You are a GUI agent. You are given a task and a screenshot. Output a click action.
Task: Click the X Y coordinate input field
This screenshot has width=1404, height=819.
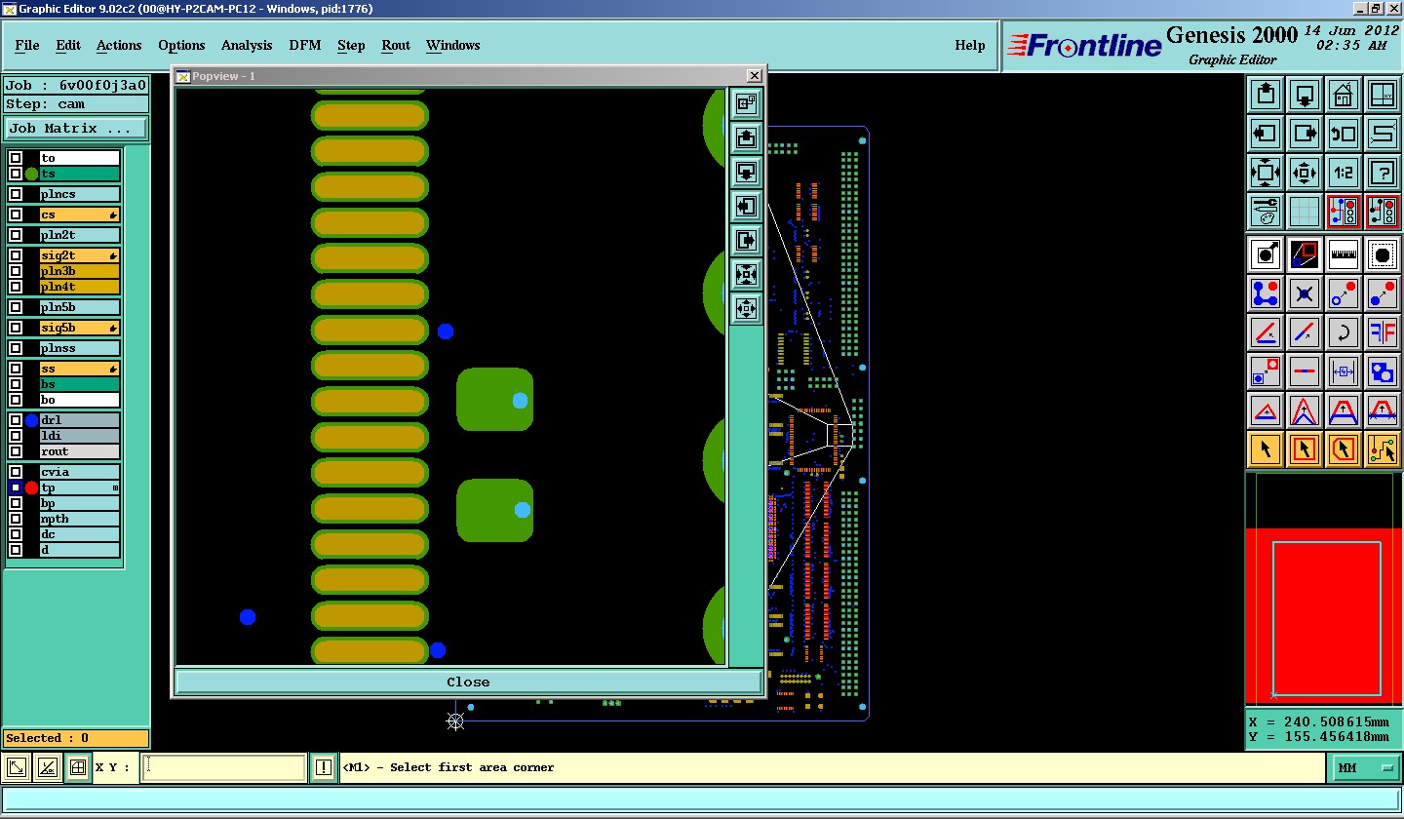click(x=224, y=768)
